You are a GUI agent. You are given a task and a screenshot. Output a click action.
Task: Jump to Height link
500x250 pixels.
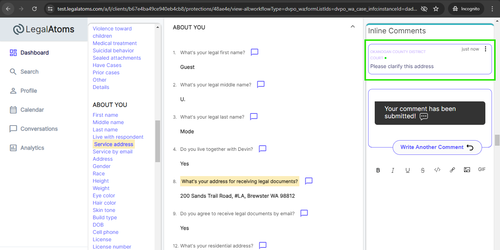(x=101, y=181)
